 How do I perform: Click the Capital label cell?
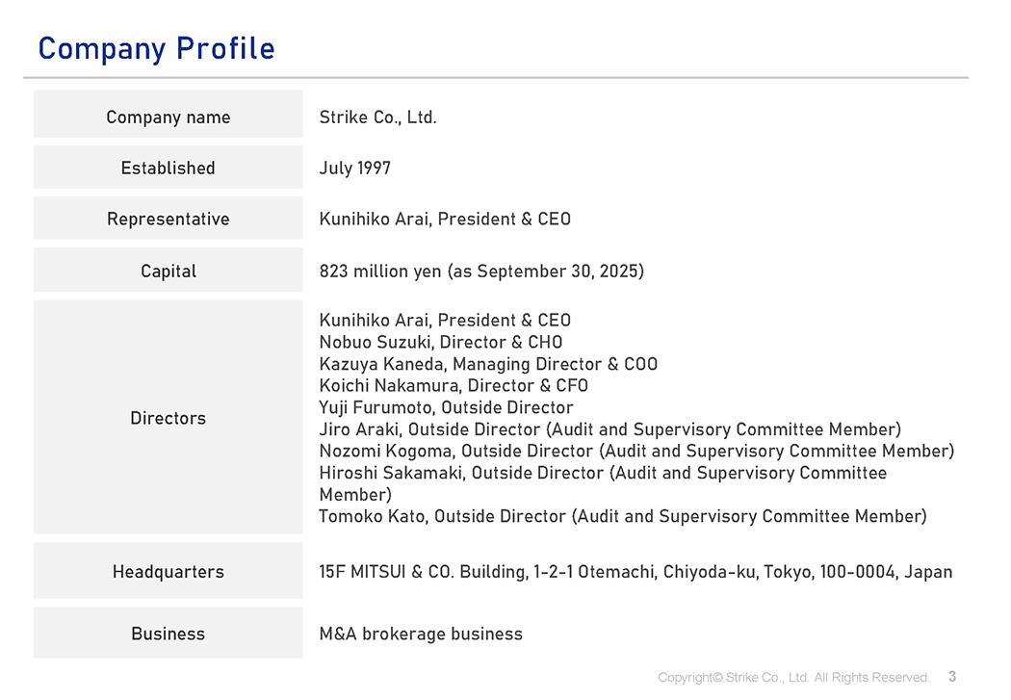(168, 272)
